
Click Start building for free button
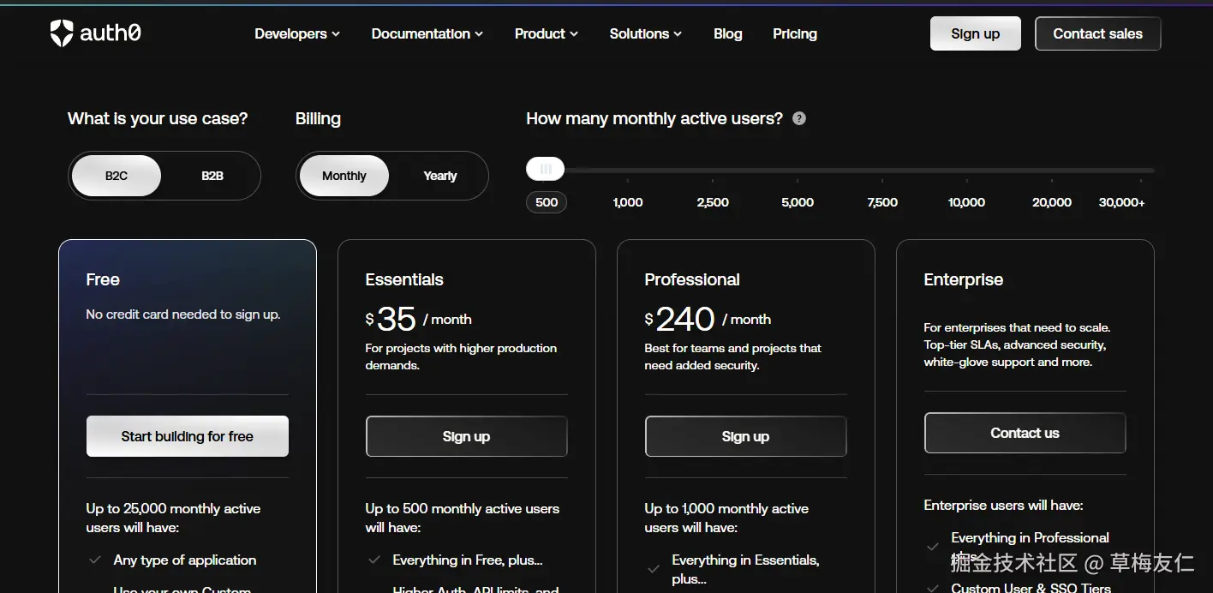(187, 436)
